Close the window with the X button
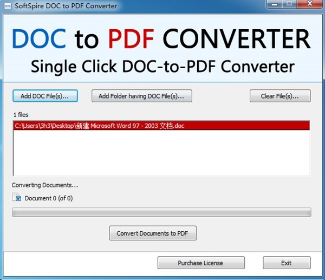 [x=309, y=4]
